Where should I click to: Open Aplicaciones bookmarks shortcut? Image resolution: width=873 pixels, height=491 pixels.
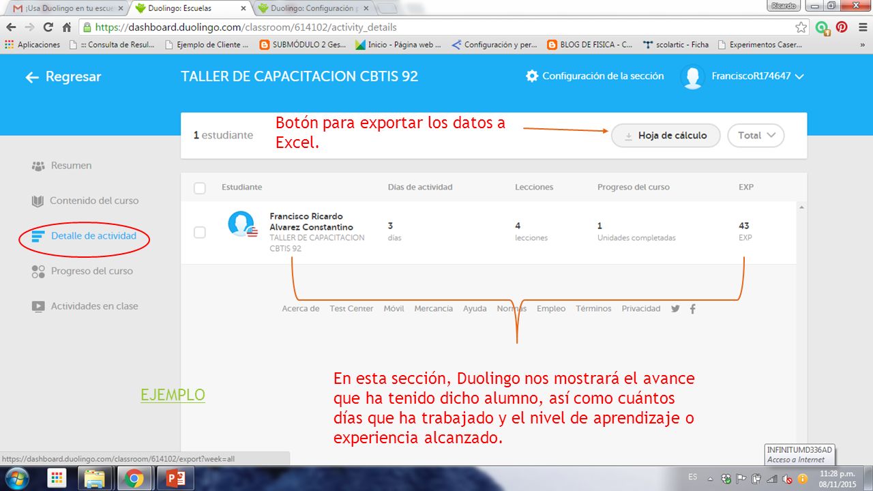click(x=32, y=44)
